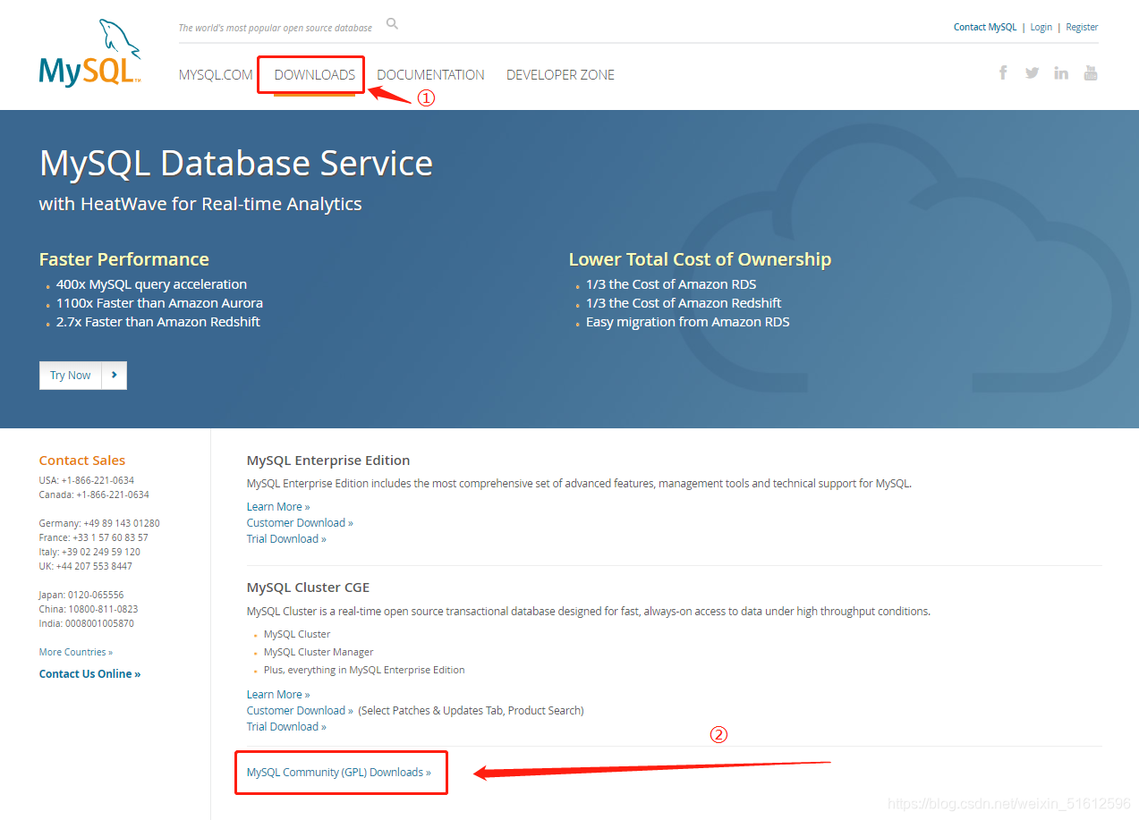Click the More Countries link
Image resolution: width=1139 pixels, height=820 pixels.
[76, 652]
